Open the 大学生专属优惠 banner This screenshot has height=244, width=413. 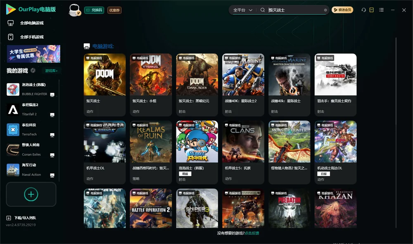coord(33,54)
